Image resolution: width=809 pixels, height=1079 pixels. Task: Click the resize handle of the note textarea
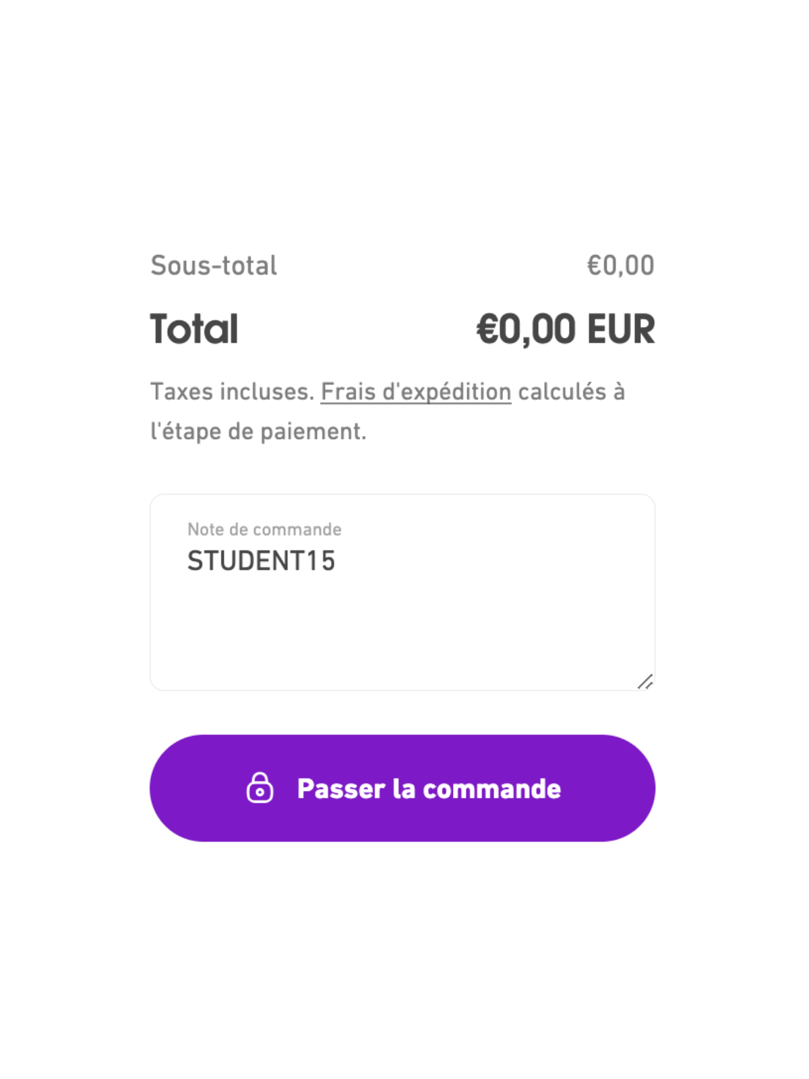pyautogui.click(x=645, y=682)
